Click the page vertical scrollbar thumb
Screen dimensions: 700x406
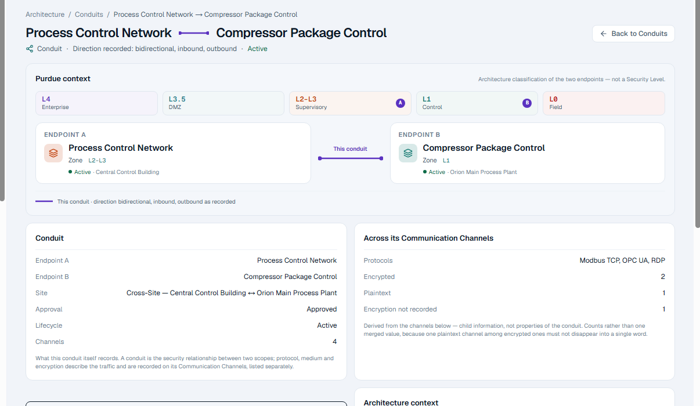coord(698,113)
